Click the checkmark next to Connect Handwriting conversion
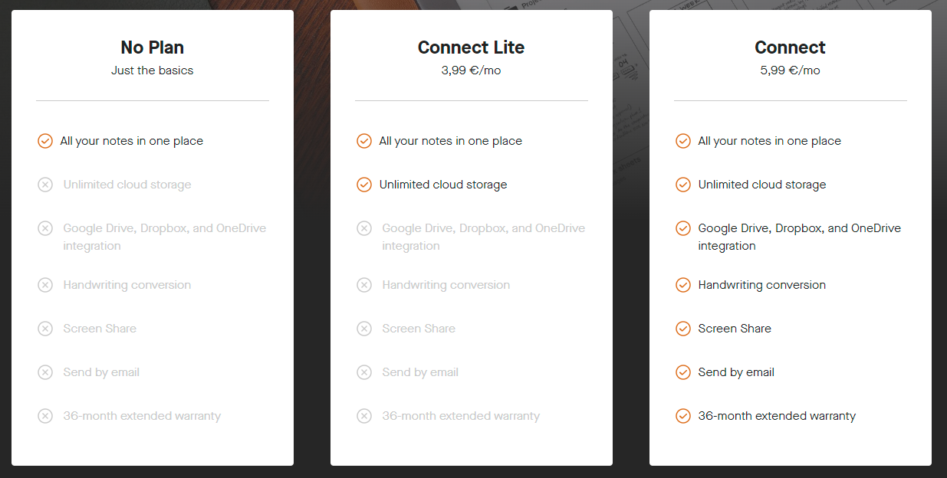The height and width of the screenshot is (478, 947). 683,285
